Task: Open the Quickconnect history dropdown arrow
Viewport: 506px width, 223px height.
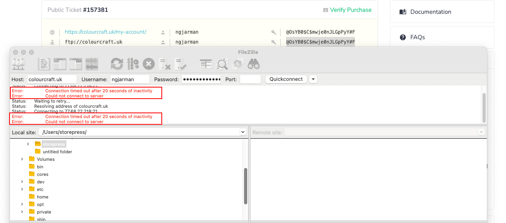Action: (313, 79)
